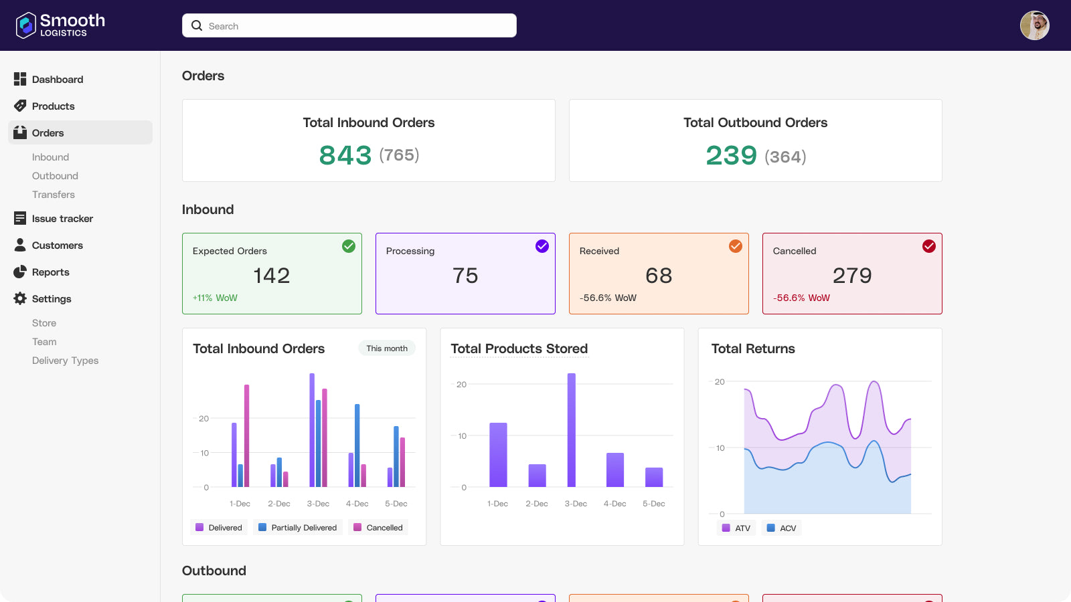This screenshot has height=602, width=1071.
Task: Click the Customers person icon
Action: (20, 245)
